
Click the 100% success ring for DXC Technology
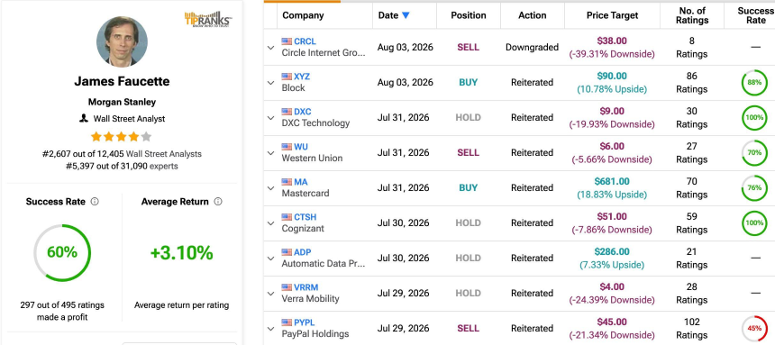click(754, 118)
